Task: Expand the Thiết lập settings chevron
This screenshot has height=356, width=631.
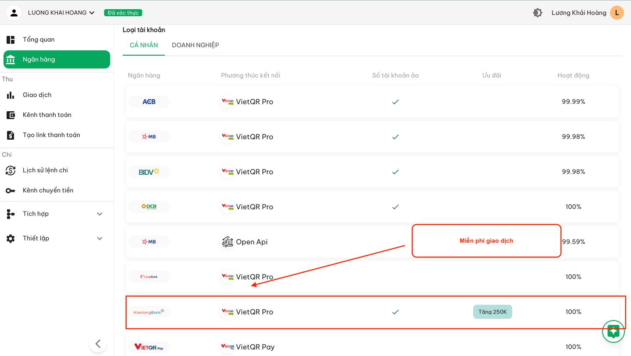Action: pyautogui.click(x=99, y=239)
